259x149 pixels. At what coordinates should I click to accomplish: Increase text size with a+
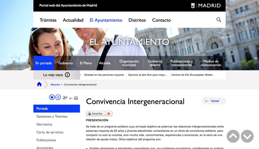tap(65, 98)
